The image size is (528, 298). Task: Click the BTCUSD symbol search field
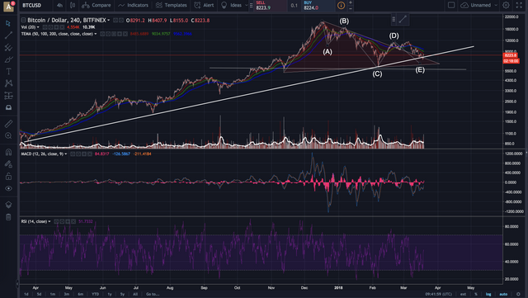click(x=35, y=5)
